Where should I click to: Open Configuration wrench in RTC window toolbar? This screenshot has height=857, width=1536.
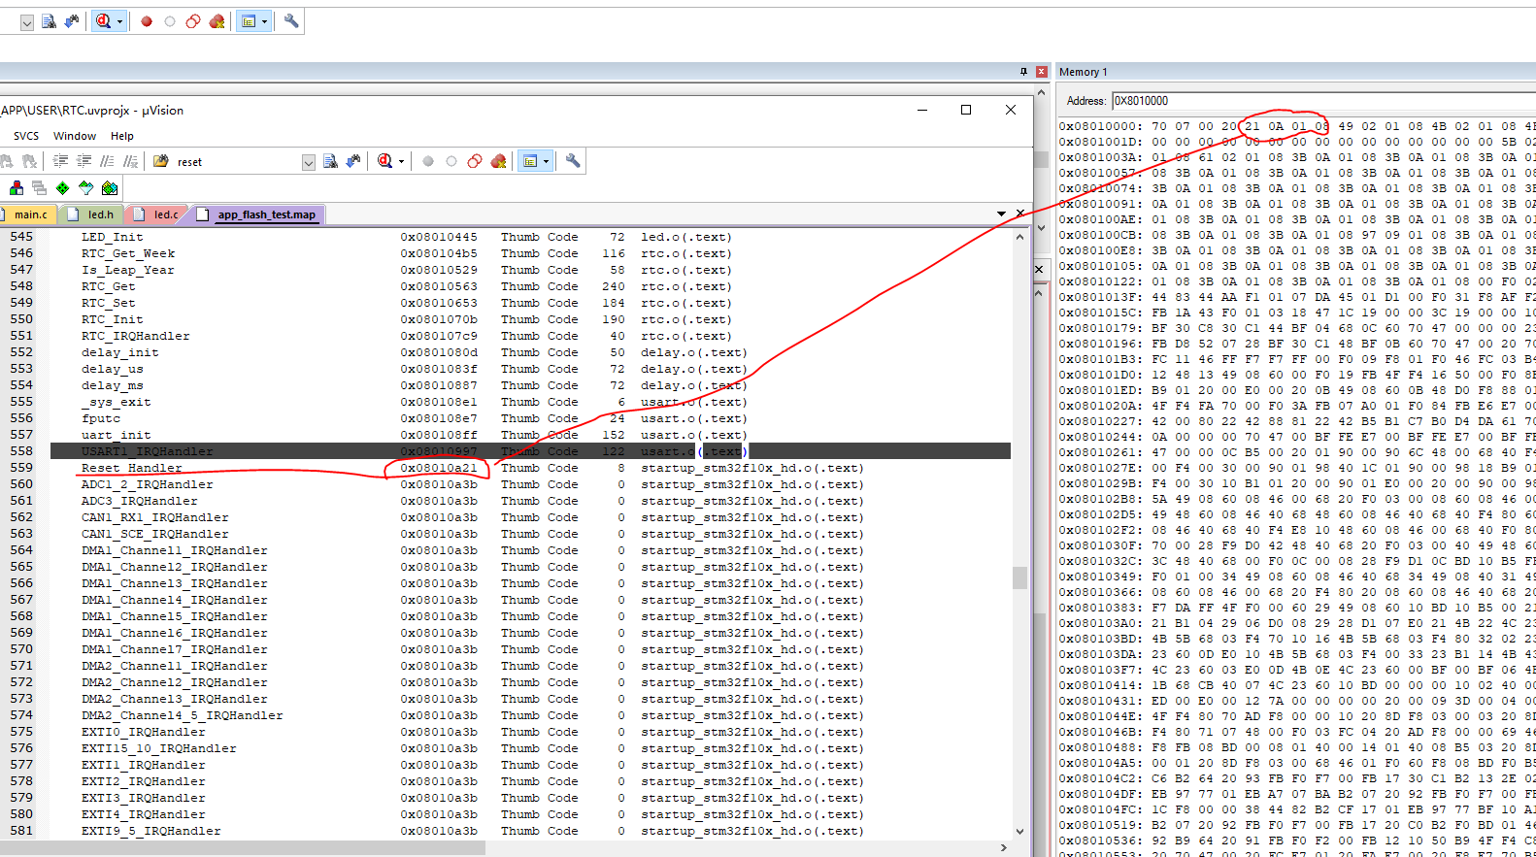click(x=573, y=160)
